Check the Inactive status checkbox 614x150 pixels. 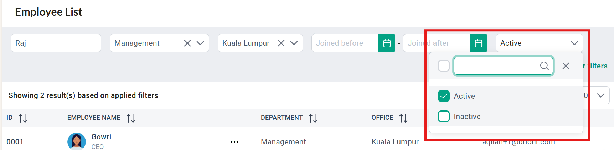tap(444, 116)
